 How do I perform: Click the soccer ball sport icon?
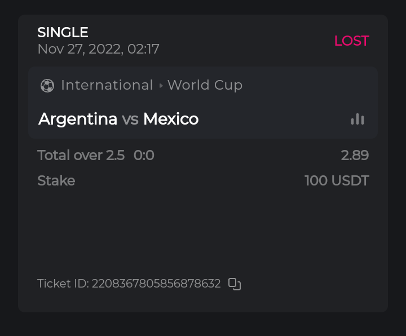pos(47,86)
